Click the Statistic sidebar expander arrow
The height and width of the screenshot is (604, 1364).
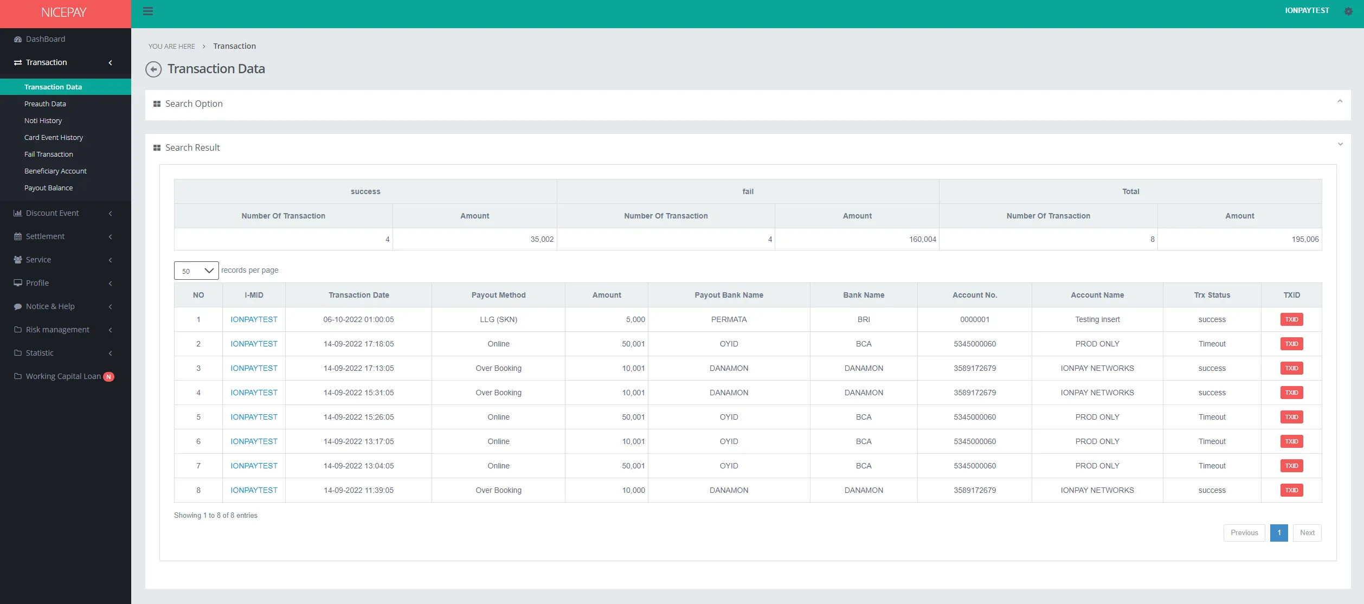pos(111,352)
